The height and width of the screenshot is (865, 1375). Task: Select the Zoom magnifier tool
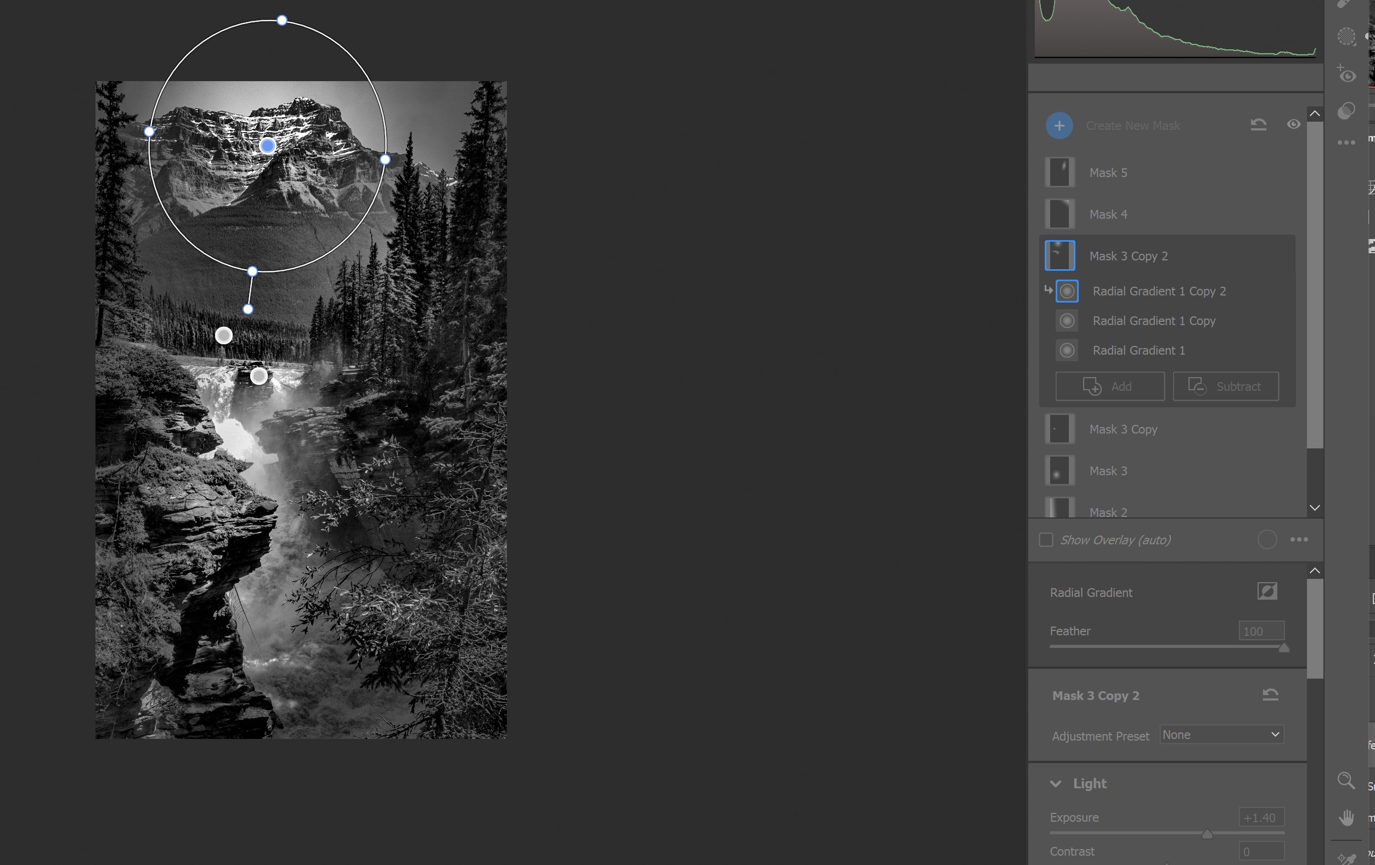[x=1346, y=780]
